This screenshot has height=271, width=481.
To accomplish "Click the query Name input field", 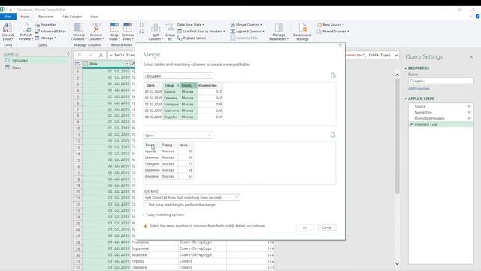I will (441, 81).
